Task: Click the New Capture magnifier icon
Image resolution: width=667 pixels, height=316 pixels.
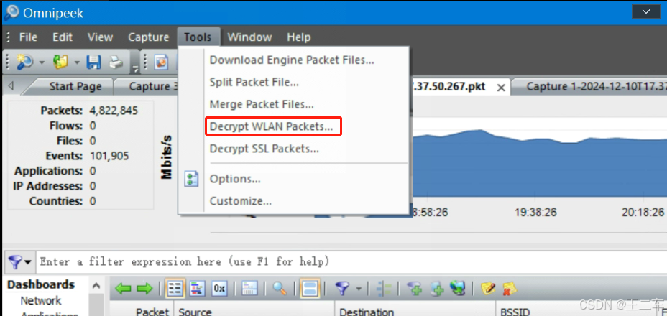Action: point(24,62)
